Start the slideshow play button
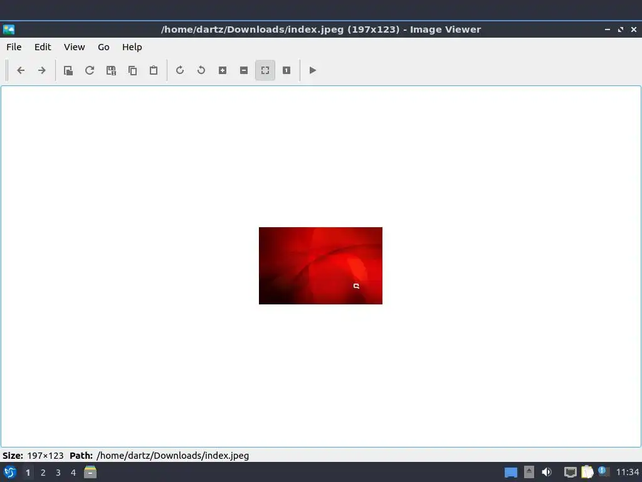Image resolution: width=642 pixels, height=482 pixels. click(x=312, y=70)
